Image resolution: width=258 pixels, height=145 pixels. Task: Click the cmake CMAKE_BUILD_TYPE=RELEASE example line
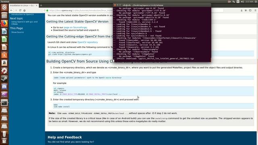(87, 94)
